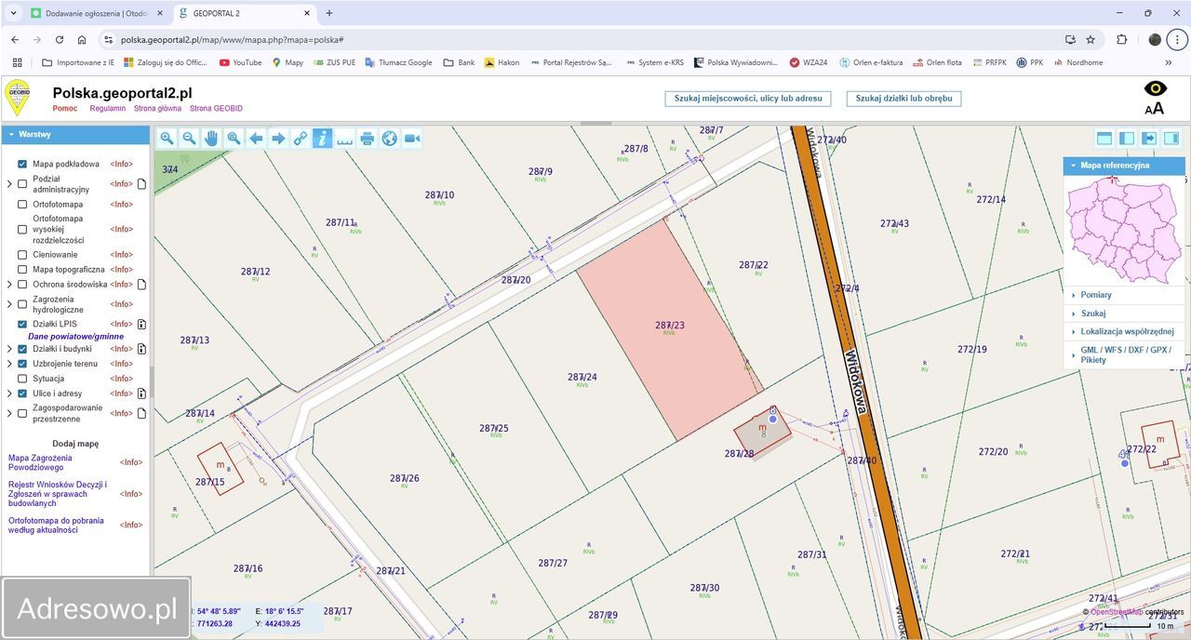Image resolution: width=1191 pixels, height=640 pixels.
Task: Activate the pan hand tool
Action: tap(211, 139)
